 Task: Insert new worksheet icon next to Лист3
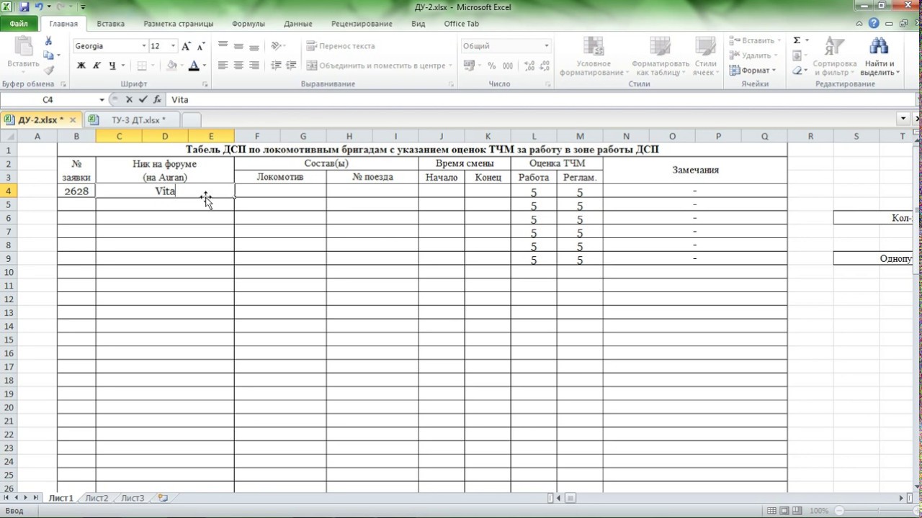[163, 498]
